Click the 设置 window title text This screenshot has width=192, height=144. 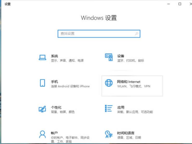8,4
